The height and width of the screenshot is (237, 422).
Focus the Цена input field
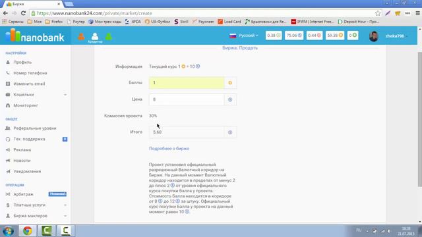click(x=187, y=99)
